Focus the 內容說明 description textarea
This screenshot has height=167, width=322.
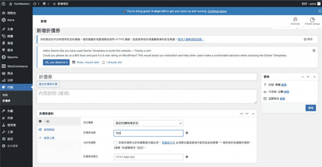coord(147,96)
